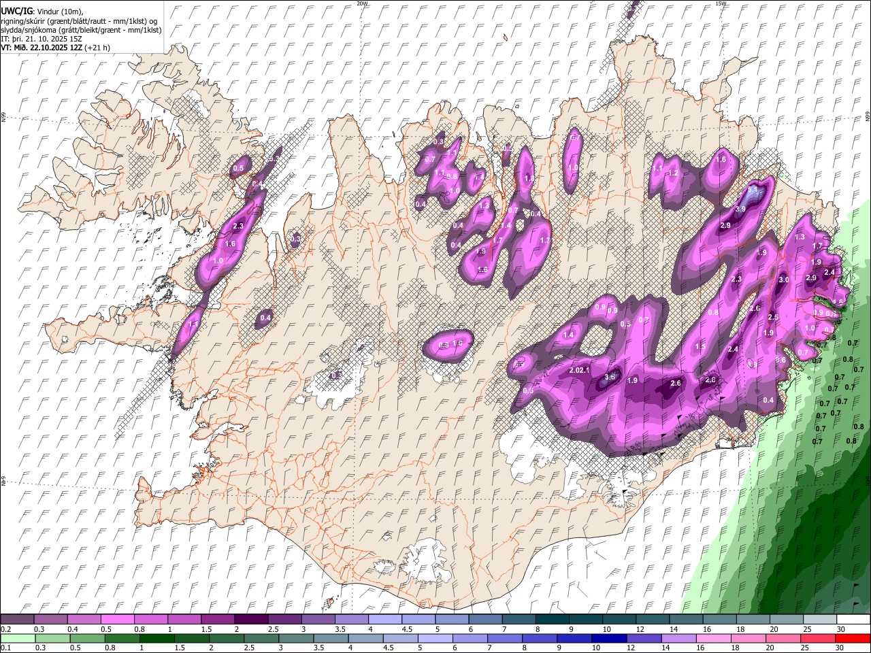The image size is (871, 653).
Task: Click the dark teal 8 swatch on snow scale
Action: tap(553, 619)
